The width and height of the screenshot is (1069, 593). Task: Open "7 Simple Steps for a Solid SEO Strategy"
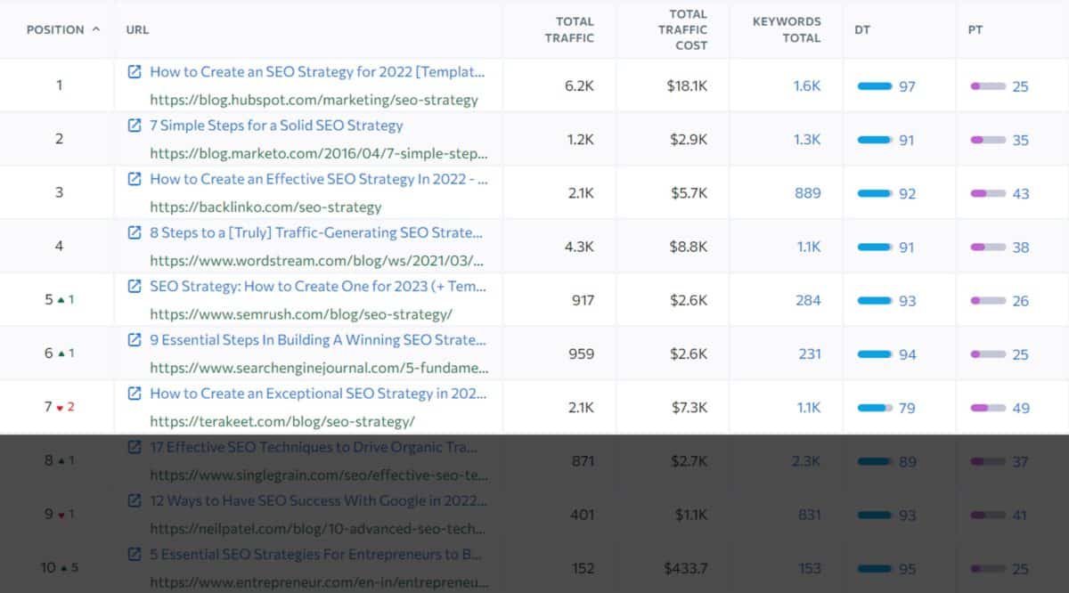click(x=277, y=126)
